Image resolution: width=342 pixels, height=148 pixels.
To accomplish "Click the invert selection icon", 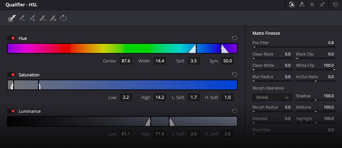I will pos(64,19).
